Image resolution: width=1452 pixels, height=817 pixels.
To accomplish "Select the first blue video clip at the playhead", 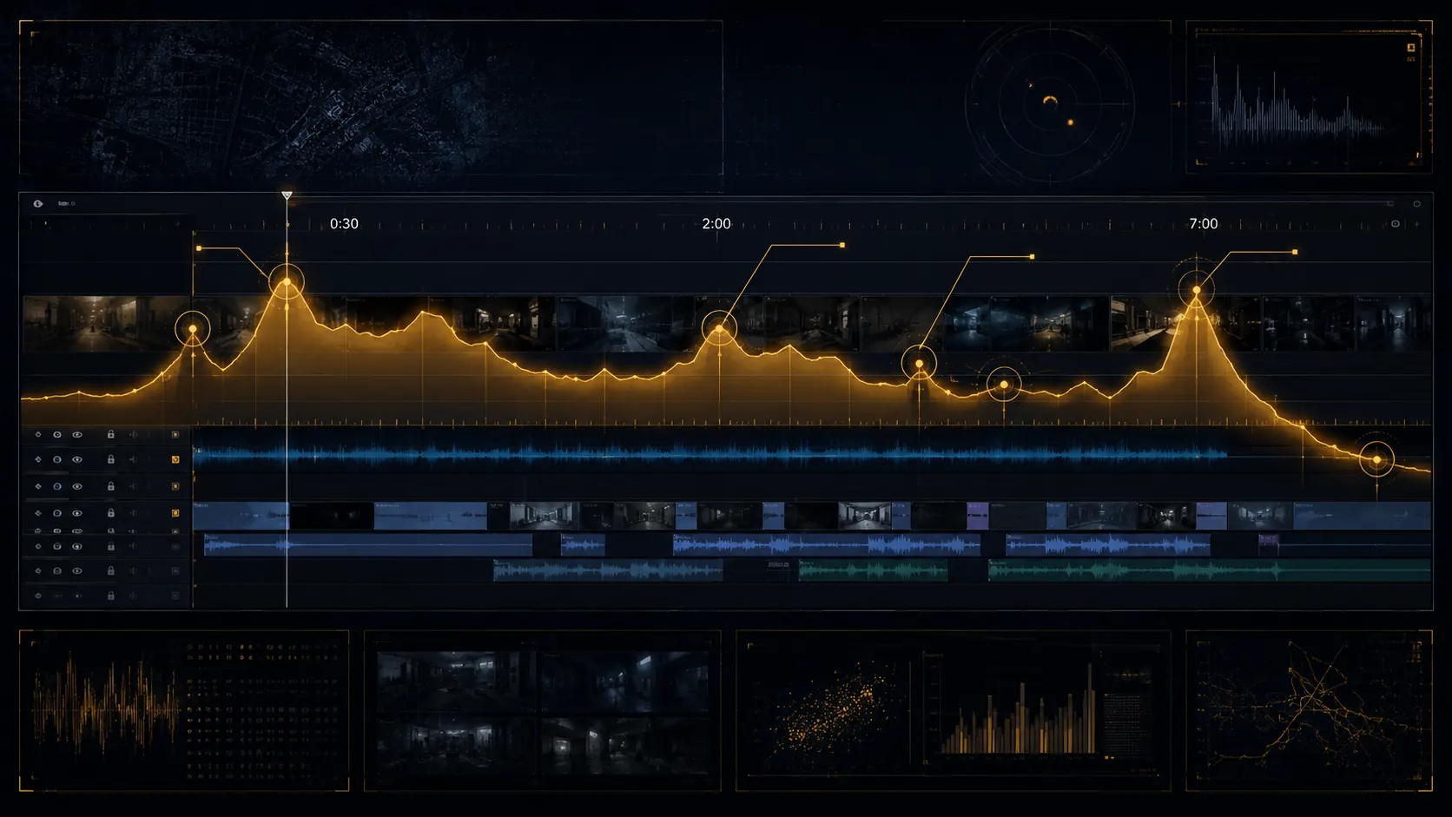I will pyautogui.click(x=241, y=516).
